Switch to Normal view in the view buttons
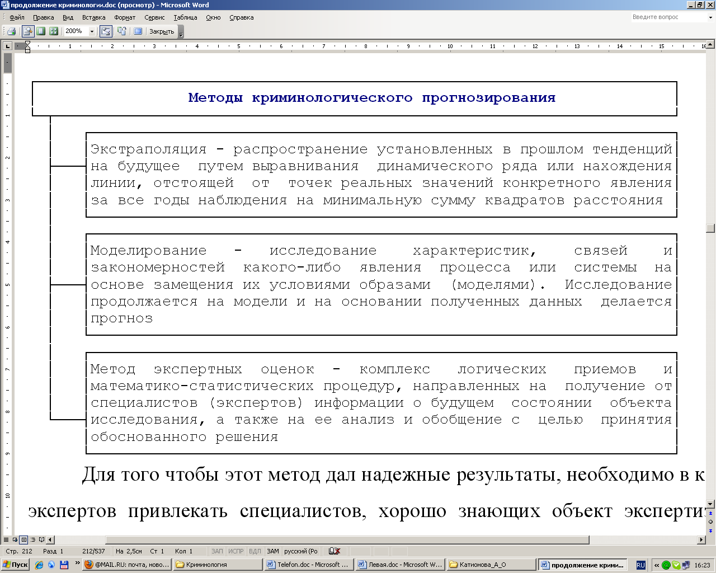716x573 pixels. 6,540
